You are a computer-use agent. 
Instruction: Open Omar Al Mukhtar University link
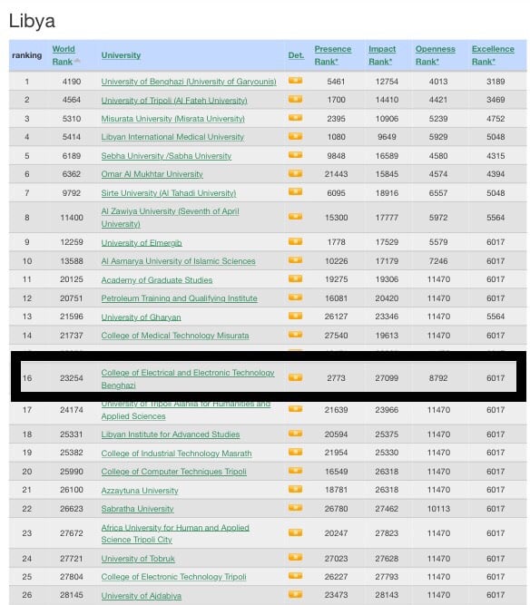(x=152, y=174)
